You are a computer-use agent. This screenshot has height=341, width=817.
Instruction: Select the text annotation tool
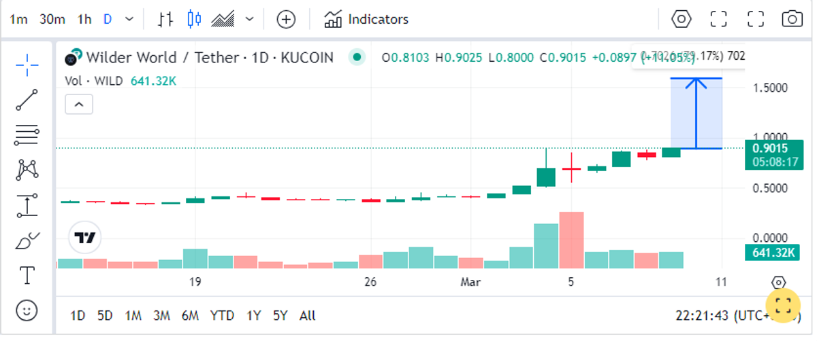[27, 276]
